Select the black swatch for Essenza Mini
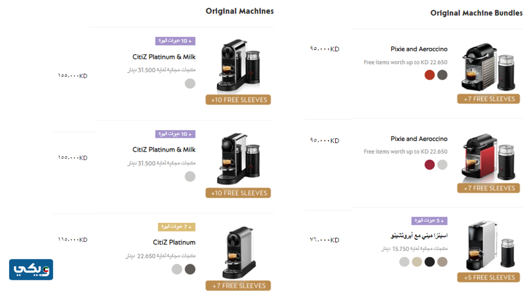This screenshot has height=293, width=532. 429,261
